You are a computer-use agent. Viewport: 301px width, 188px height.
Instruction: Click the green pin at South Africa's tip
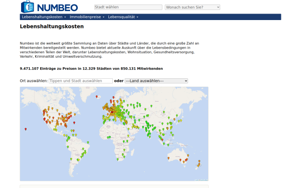point(118,160)
